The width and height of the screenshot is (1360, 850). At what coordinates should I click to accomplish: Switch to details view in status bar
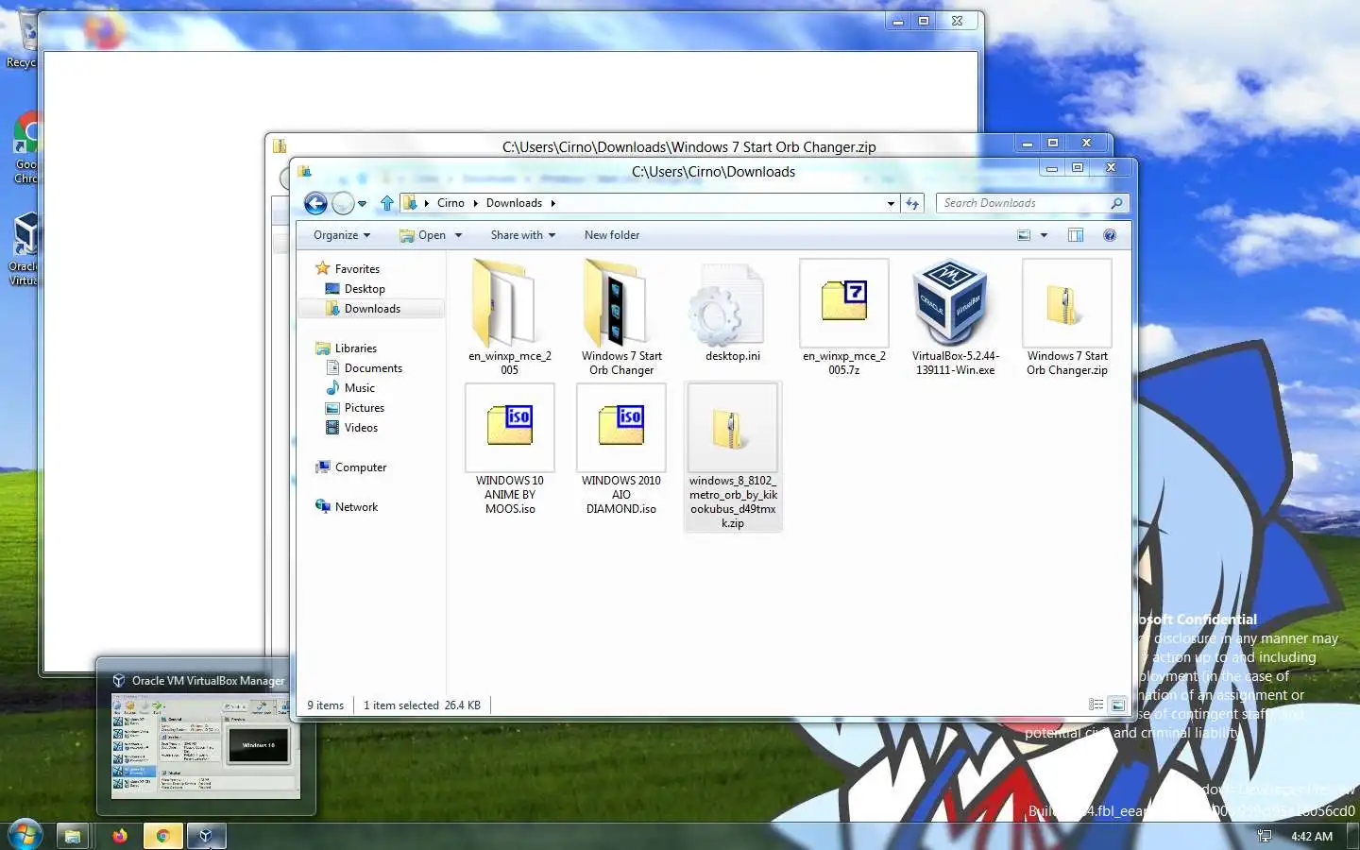pyautogui.click(x=1096, y=705)
